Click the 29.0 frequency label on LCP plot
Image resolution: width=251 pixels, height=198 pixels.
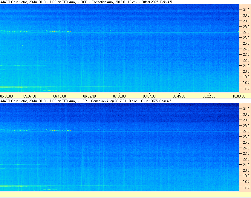tap(246, 120)
